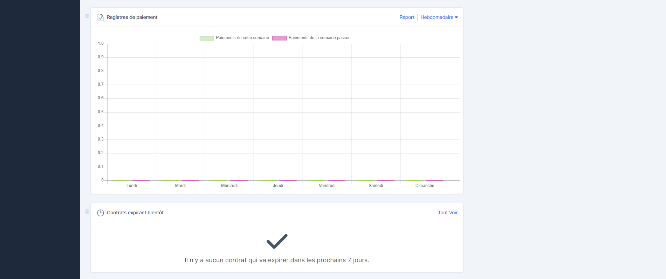
Task: Open the payment records Report link
Action: [x=407, y=17]
